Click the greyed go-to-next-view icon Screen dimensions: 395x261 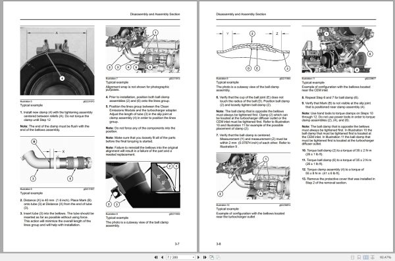pos(218,257)
